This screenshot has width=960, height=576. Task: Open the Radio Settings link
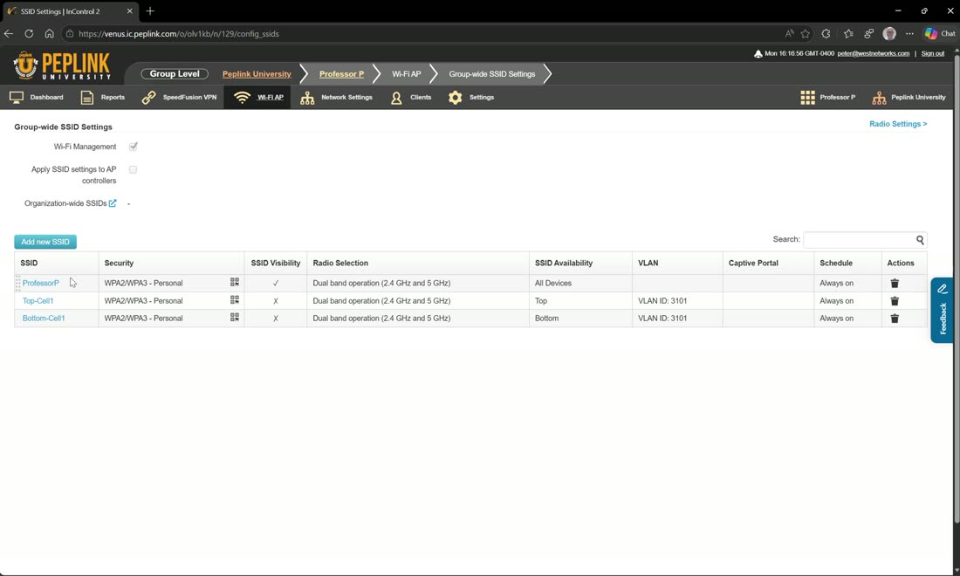[x=898, y=124]
